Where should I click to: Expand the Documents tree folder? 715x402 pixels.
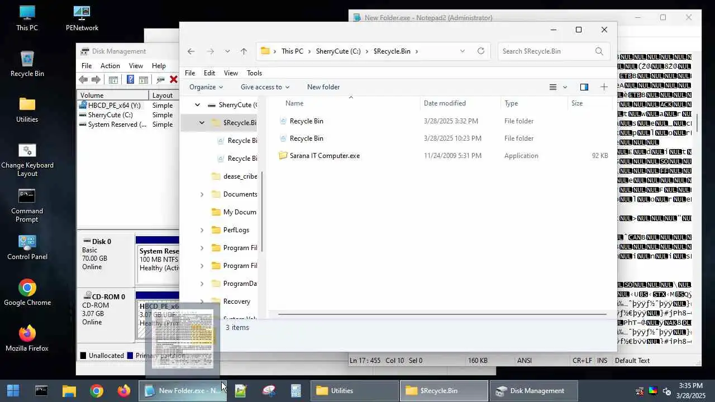pyautogui.click(x=202, y=194)
